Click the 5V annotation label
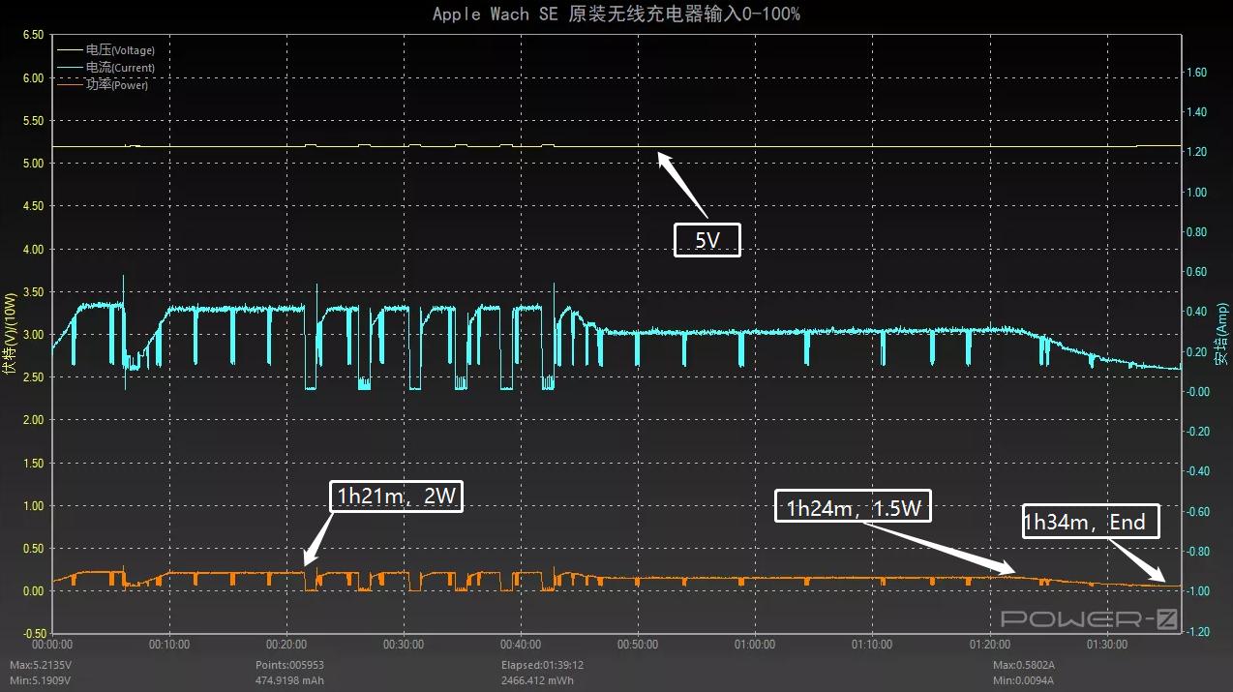1233x692 pixels. click(x=707, y=238)
